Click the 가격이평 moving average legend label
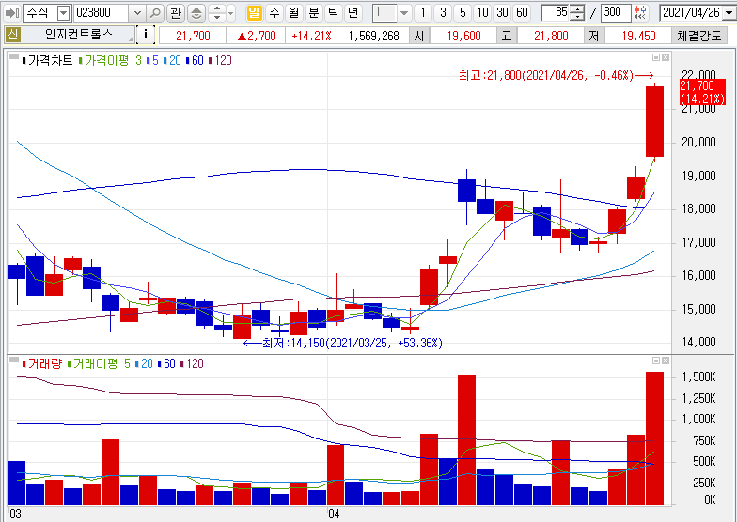737x522 pixels. tap(106, 60)
